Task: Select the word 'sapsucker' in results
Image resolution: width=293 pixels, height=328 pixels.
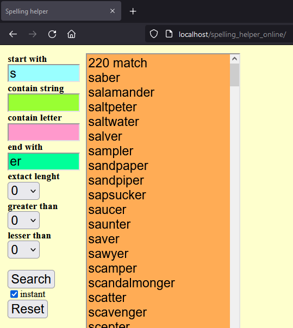Action: point(117,195)
